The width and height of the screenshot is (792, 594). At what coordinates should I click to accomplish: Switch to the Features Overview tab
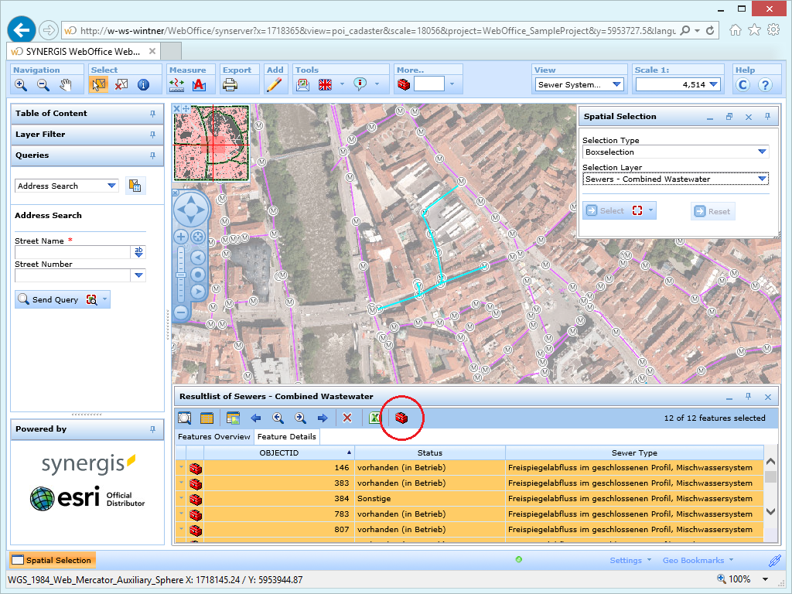click(214, 436)
